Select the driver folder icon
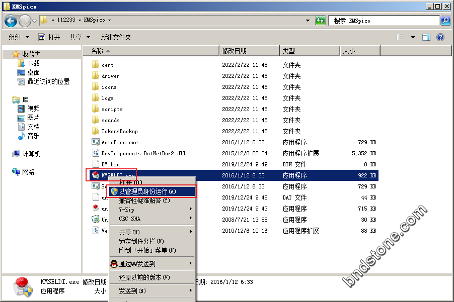The image size is (454, 302). 95,75
